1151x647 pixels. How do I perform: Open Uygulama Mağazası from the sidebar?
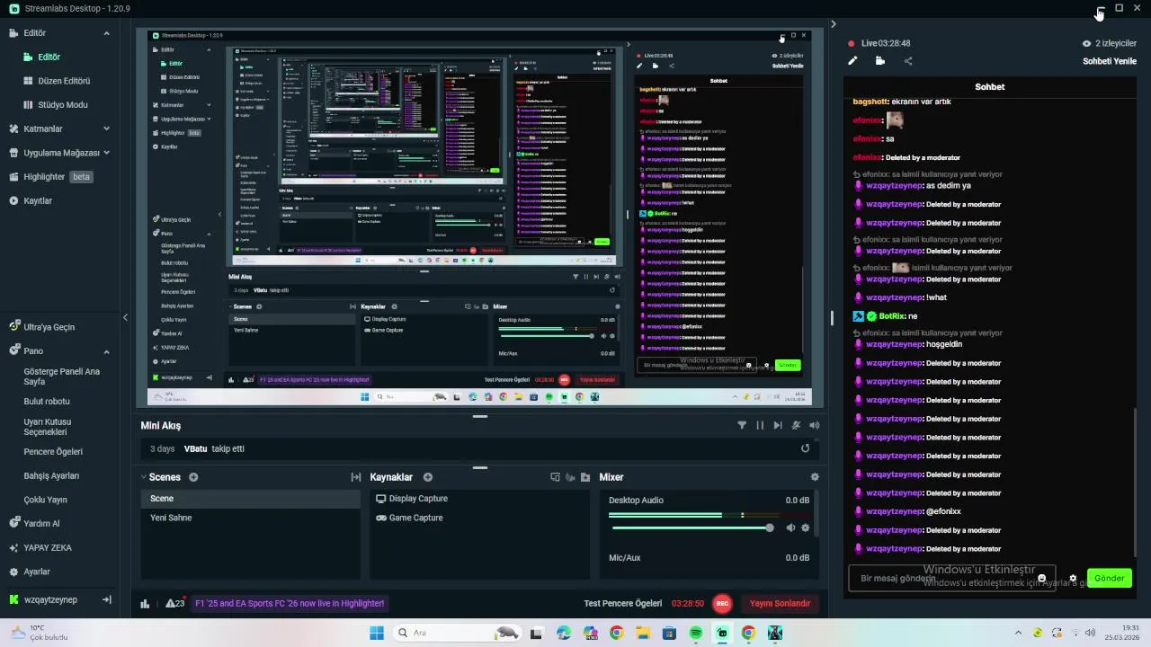(61, 153)
